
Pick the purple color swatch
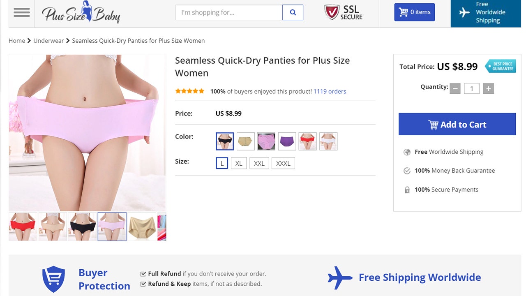point(287,141)
